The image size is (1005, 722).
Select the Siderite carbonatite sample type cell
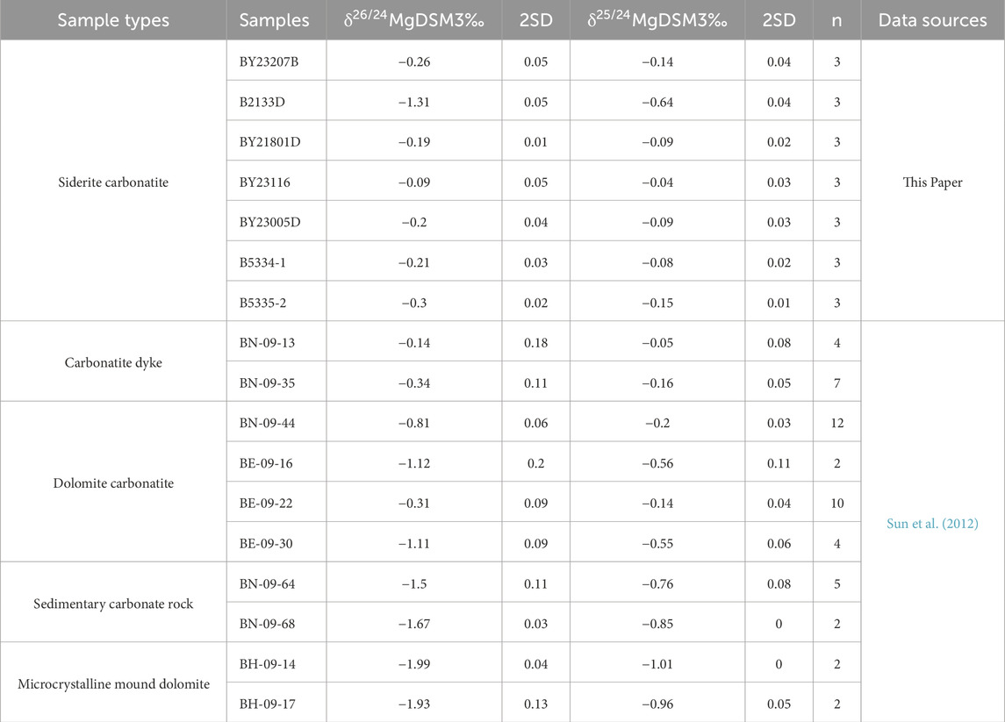pyautogui.click(x=113, y=182)
